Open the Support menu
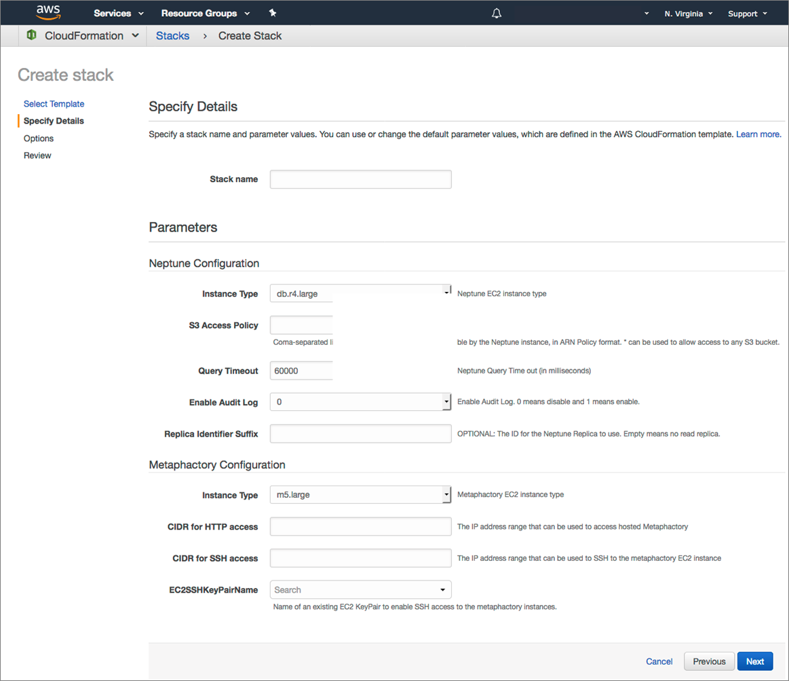 pyautogui.click(x=747, y=14)
